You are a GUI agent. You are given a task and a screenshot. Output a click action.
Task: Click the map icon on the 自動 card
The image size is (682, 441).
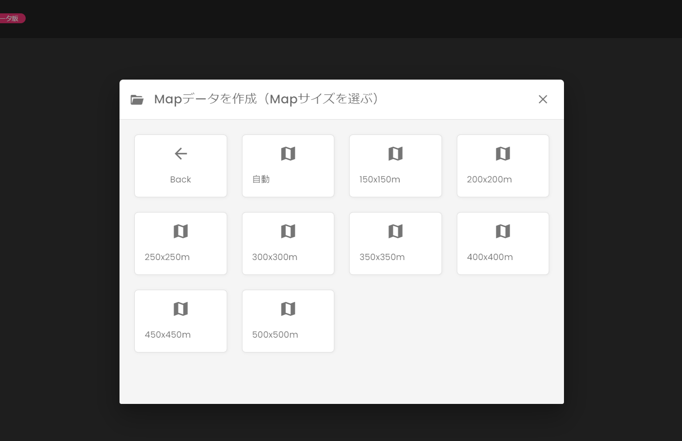click(288, 153)
